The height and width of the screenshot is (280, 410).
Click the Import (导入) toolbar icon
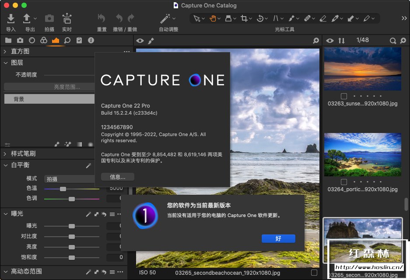pos(11,18)
